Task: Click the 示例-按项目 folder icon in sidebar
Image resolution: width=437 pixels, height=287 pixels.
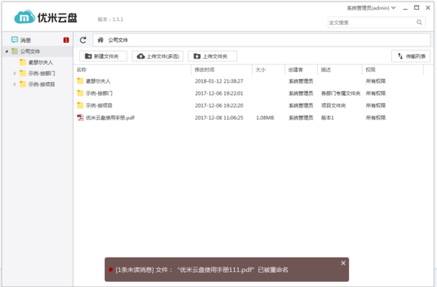Action: click(23, 84)
